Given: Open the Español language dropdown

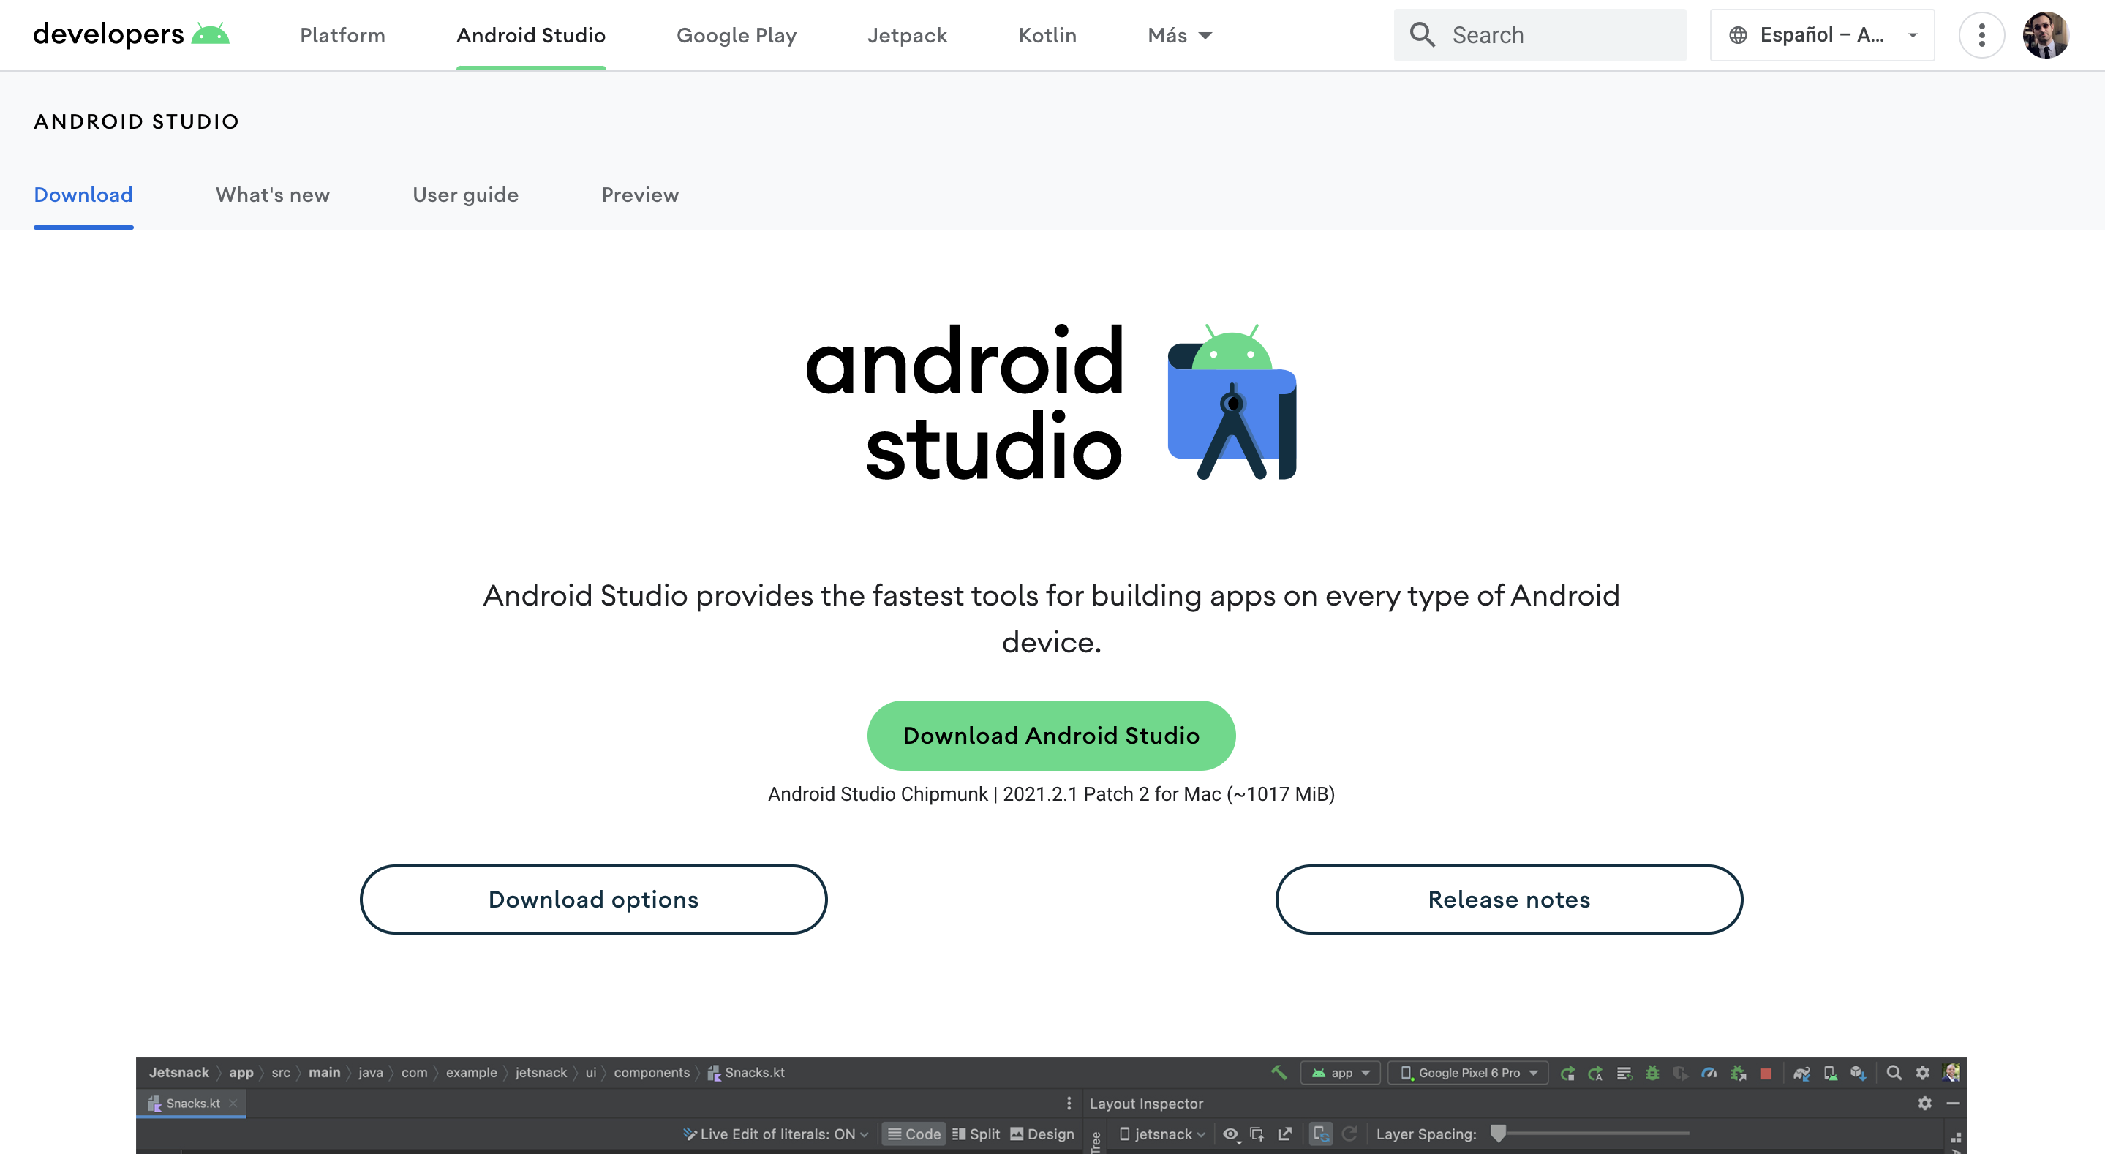Looking at the screenshot, I should [x=1822, y=35].
